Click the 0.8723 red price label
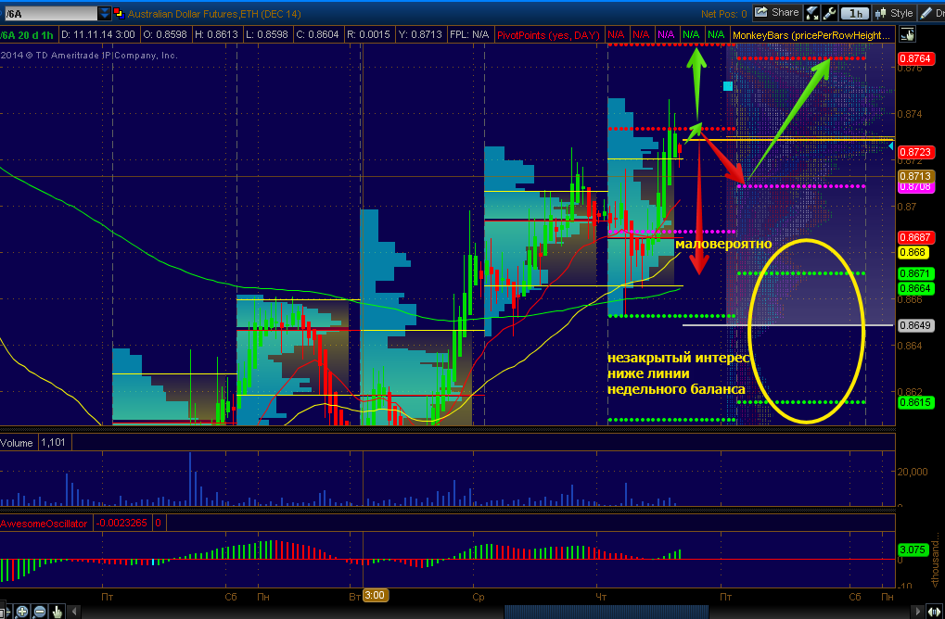 pos(915,152)
